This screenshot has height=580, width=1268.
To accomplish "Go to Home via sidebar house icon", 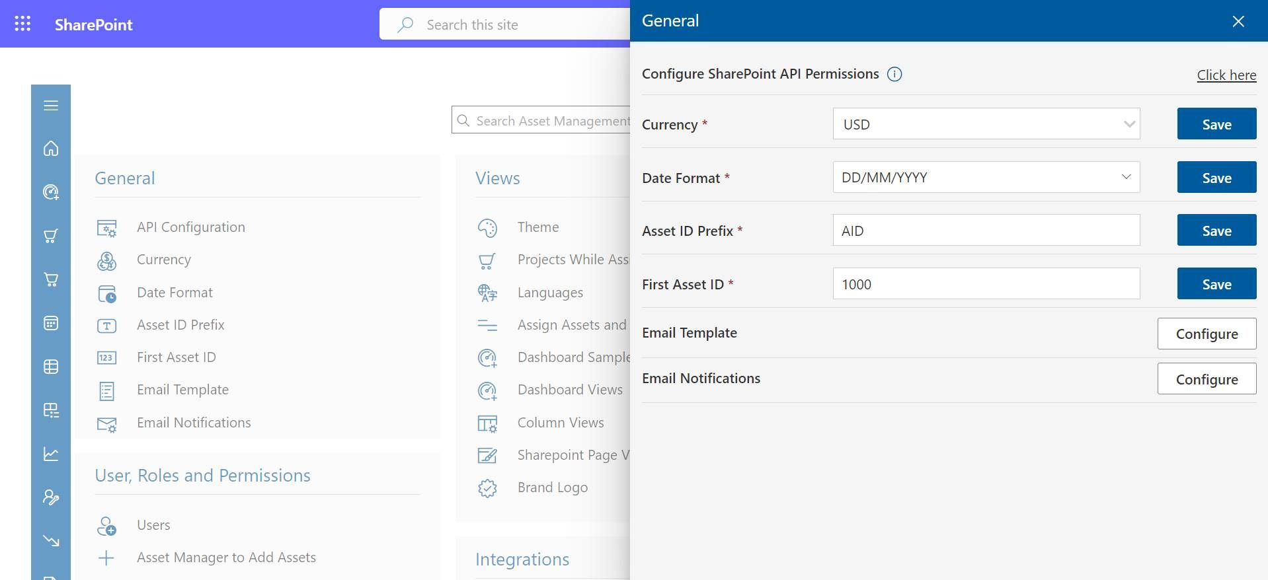I will (x=51, y=149).
